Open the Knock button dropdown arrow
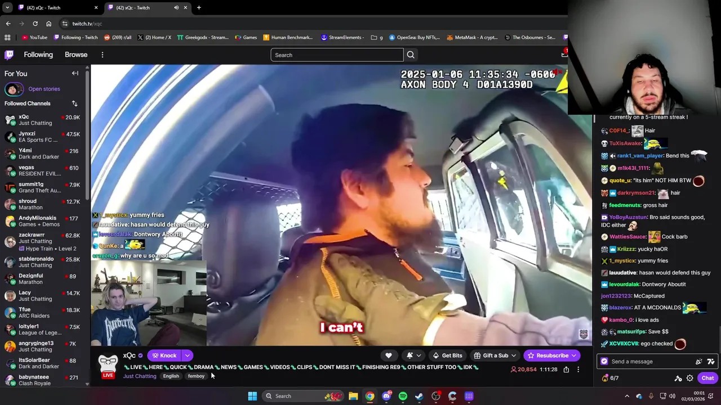 [187, 355]
